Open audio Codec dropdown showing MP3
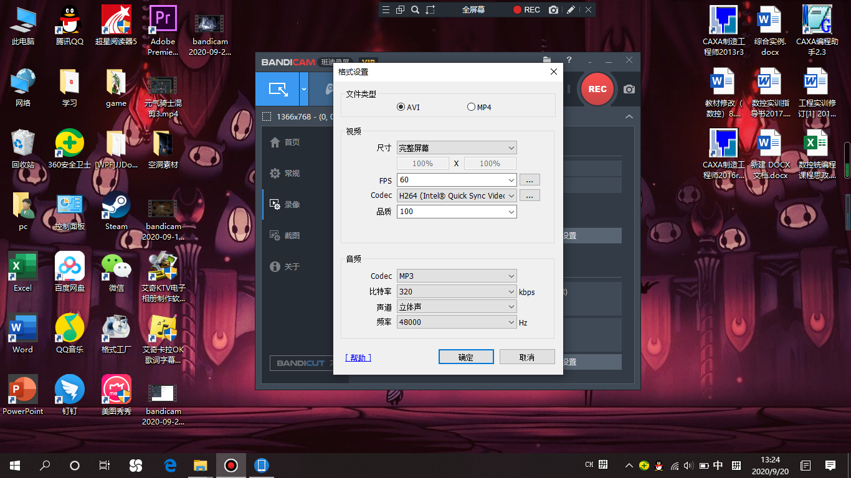The width and height of the screenshot is (851, 478). coord(457,276)
